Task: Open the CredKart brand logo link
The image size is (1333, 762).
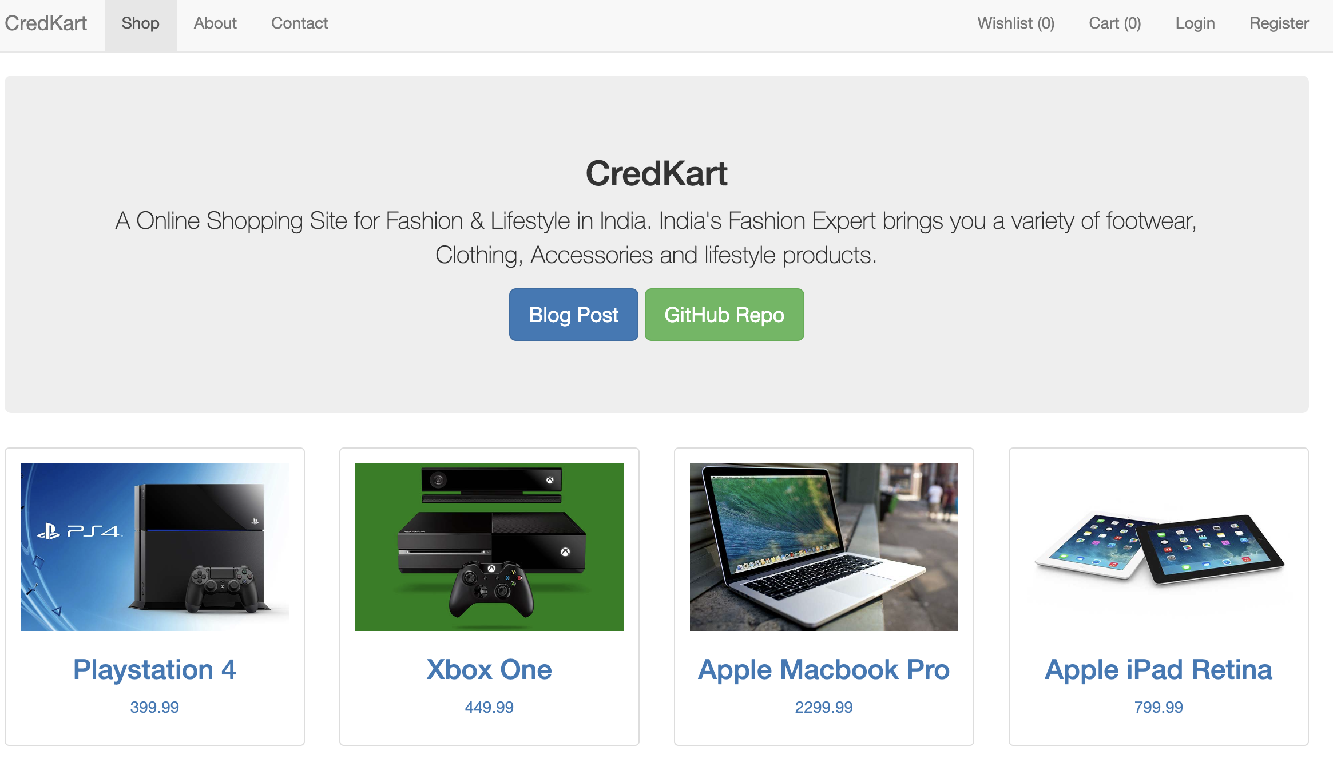Action: coord(46,23)
